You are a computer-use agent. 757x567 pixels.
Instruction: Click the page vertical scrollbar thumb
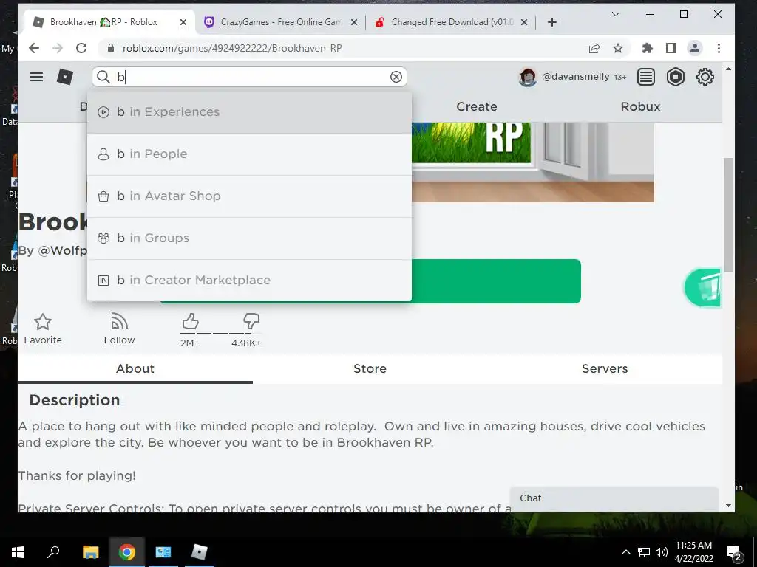tap(728, 215)
